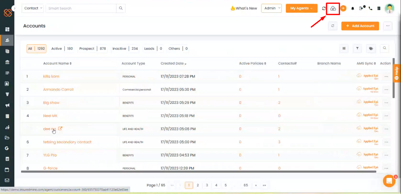Open the phone dialer icon
This screenshot has height=194, width=401.
[370, 8]
